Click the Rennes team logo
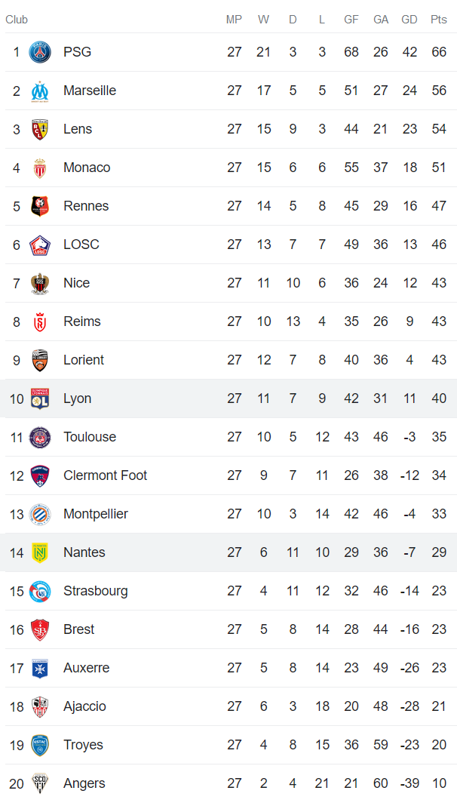Screen dimensions: 457x806 tap(40, 206)
